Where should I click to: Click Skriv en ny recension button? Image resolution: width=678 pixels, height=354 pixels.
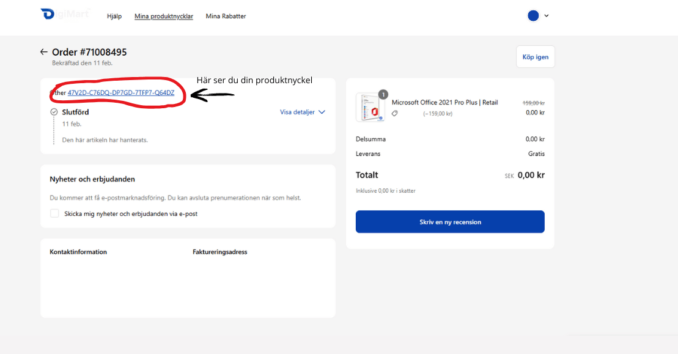click(450, 222)
